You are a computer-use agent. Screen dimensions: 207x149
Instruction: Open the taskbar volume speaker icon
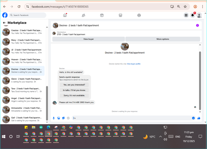tap(165, 139)
